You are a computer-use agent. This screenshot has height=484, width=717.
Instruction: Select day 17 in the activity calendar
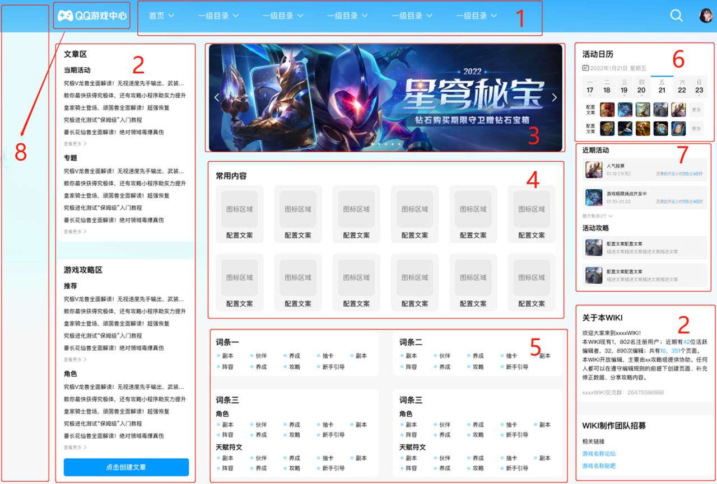click(x=590, y=87)
